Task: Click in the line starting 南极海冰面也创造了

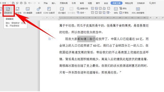Action: coord(104,66)
